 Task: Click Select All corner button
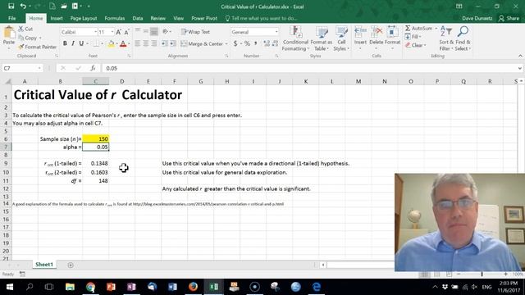(7, 81)
